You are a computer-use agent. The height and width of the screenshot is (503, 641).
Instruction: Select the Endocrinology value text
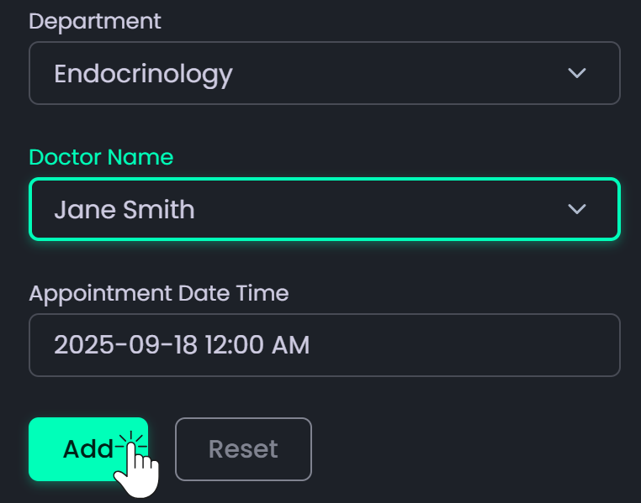coord(143,74)
